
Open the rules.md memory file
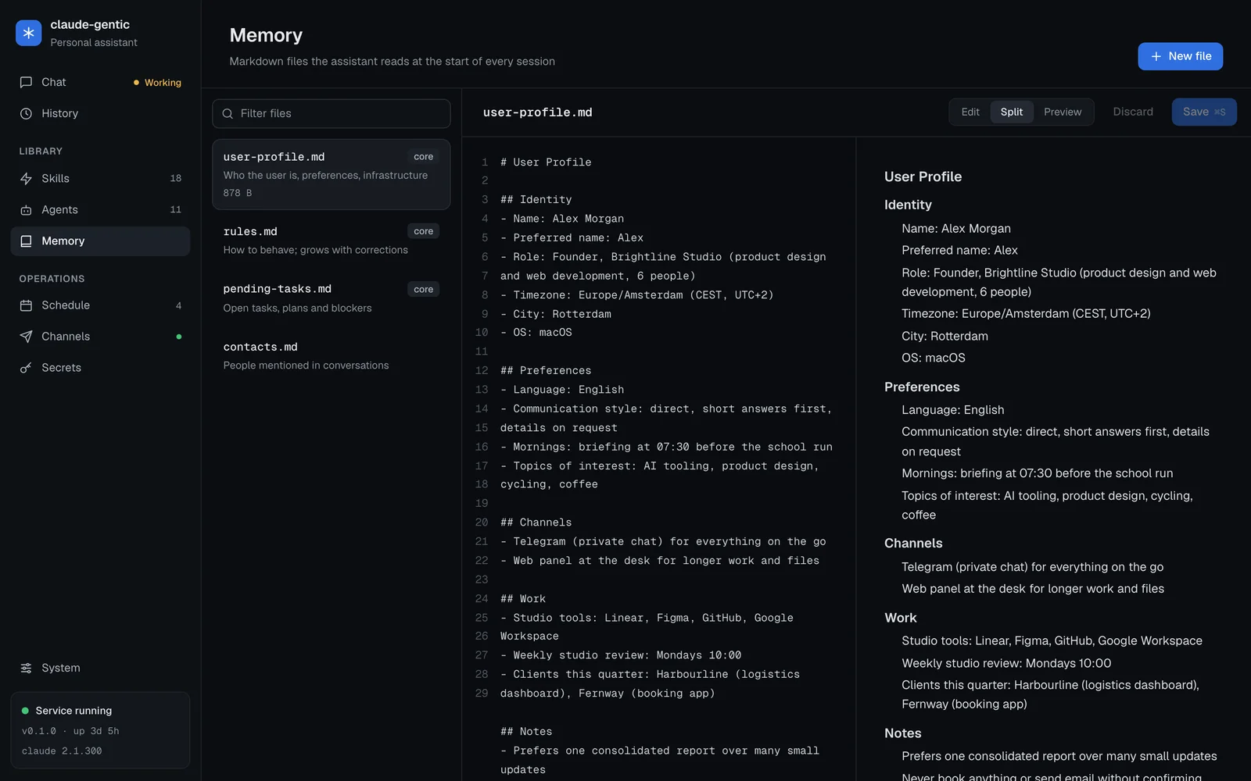pyautogui.click(x=331, y=240)
